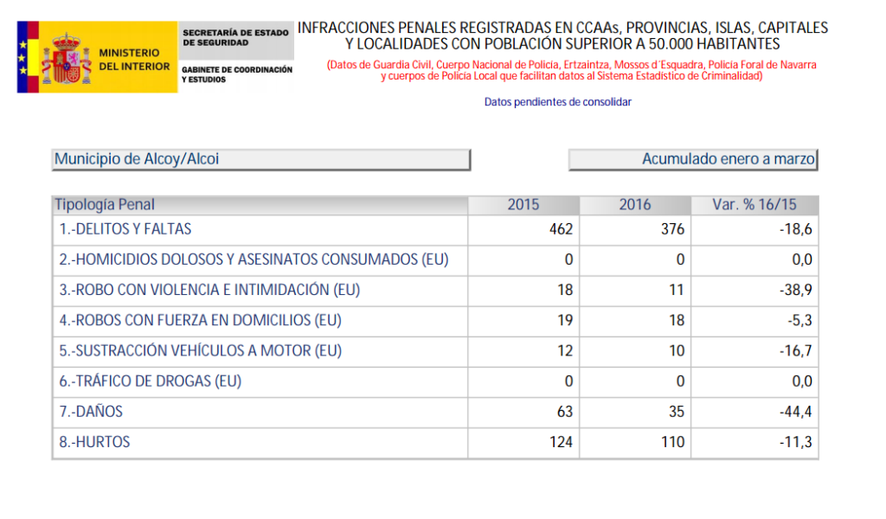
Task: Open the Acumulado enero a marzo box
Action: pos(692,160)
